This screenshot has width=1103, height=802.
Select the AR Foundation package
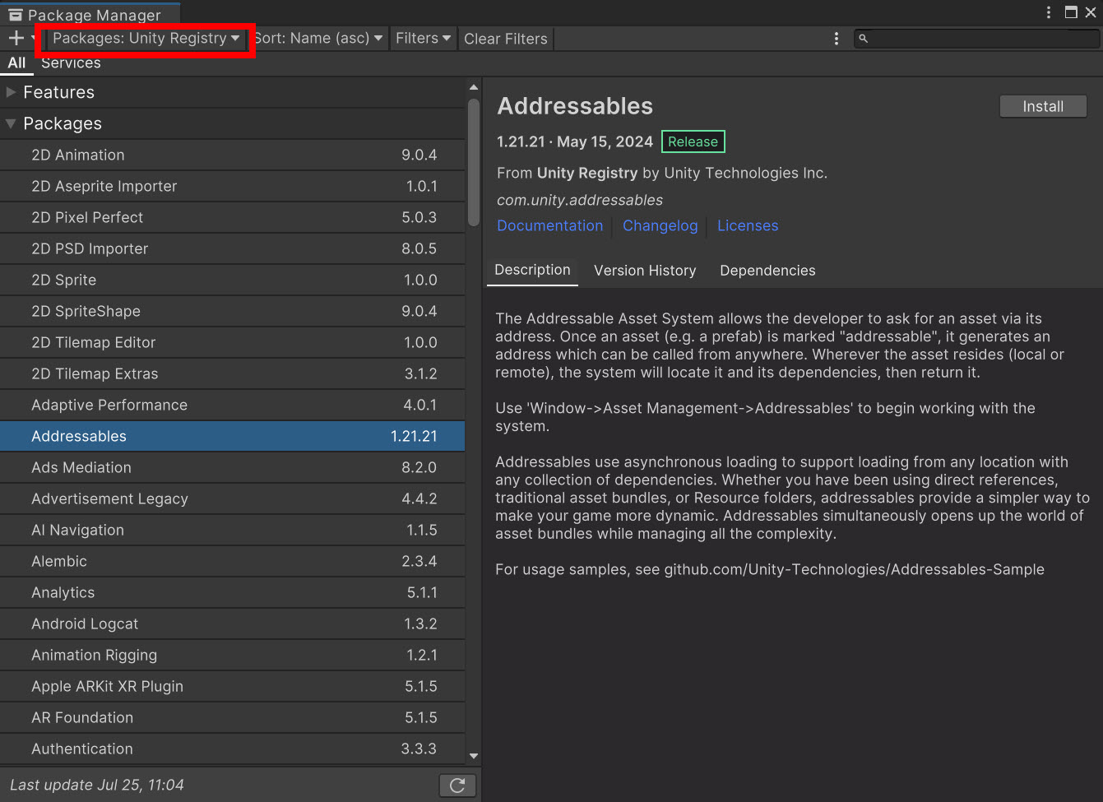pos(233,717)
